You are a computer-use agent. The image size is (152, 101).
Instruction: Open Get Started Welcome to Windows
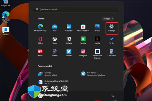(x=93, y=74)
